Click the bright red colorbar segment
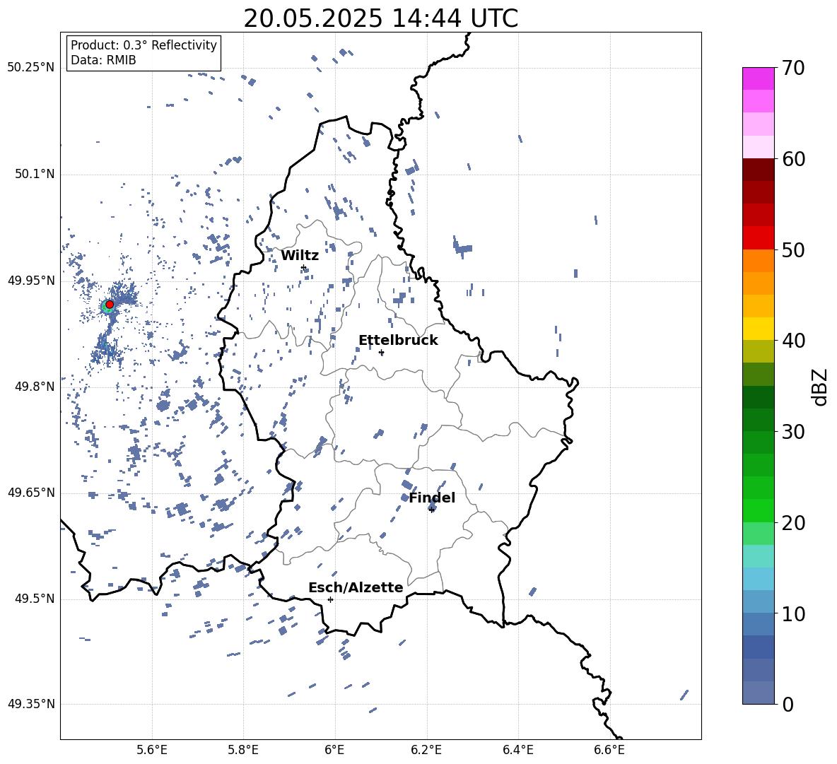837x764 pixels. pyautogui.click(x=759, y=238)
